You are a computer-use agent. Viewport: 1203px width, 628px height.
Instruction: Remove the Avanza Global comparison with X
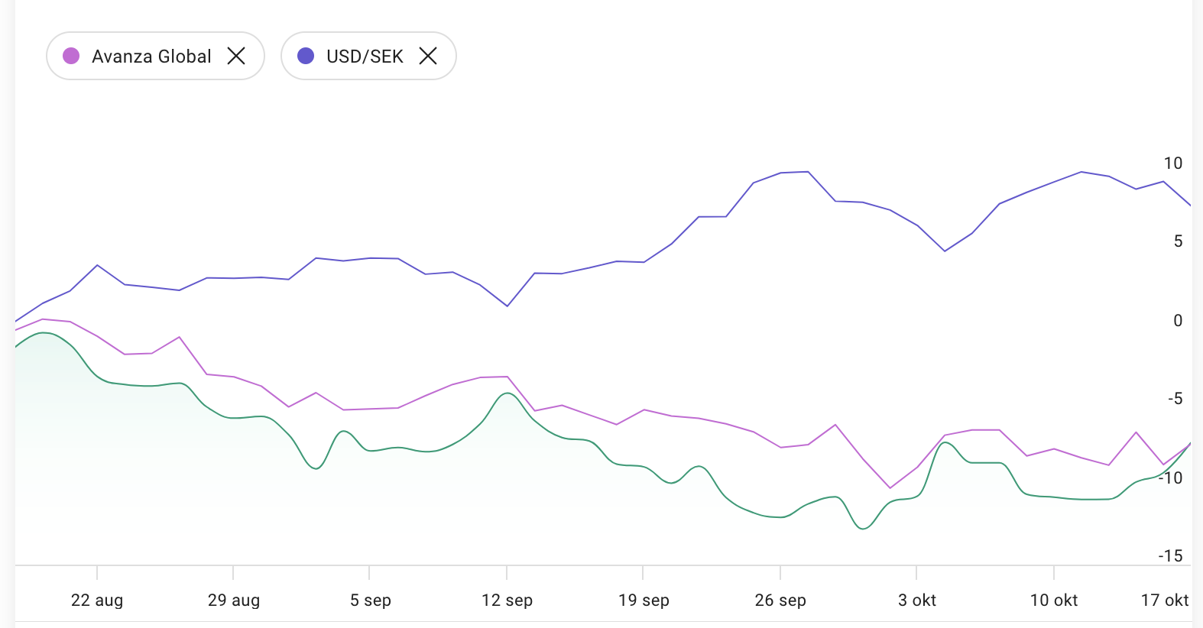236,56
